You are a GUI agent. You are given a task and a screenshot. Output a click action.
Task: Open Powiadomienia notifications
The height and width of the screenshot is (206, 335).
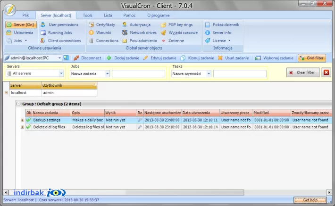140,41
